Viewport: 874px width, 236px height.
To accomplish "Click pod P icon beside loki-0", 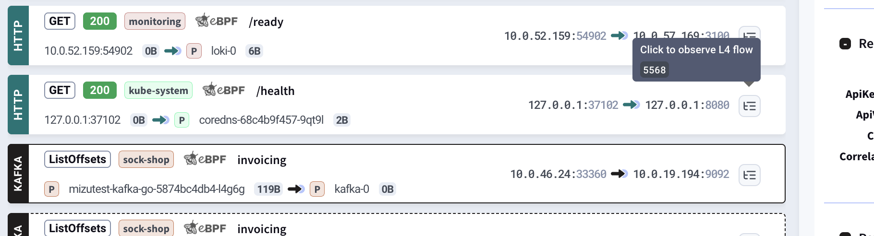I will pyautogui.click(x=194, y=51).
